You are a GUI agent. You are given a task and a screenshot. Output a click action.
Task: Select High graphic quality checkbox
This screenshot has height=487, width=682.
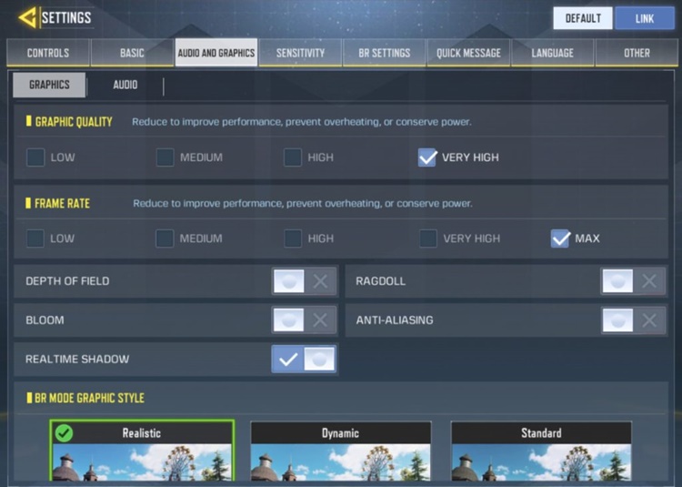pyautogui.click(x=293, y=157)
